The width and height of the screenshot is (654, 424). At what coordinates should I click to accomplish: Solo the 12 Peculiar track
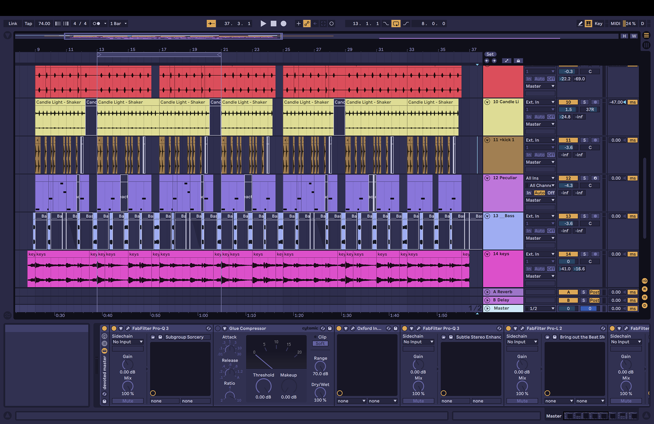click(584, 178)
